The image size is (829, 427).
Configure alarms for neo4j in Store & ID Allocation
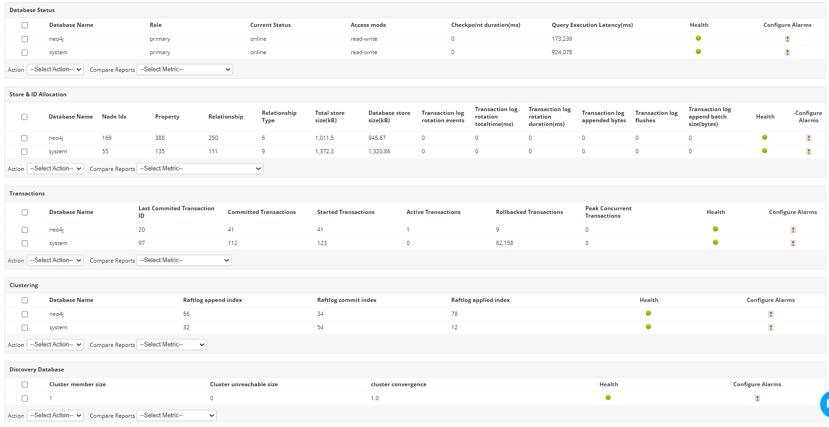click(x=809, y=138)
